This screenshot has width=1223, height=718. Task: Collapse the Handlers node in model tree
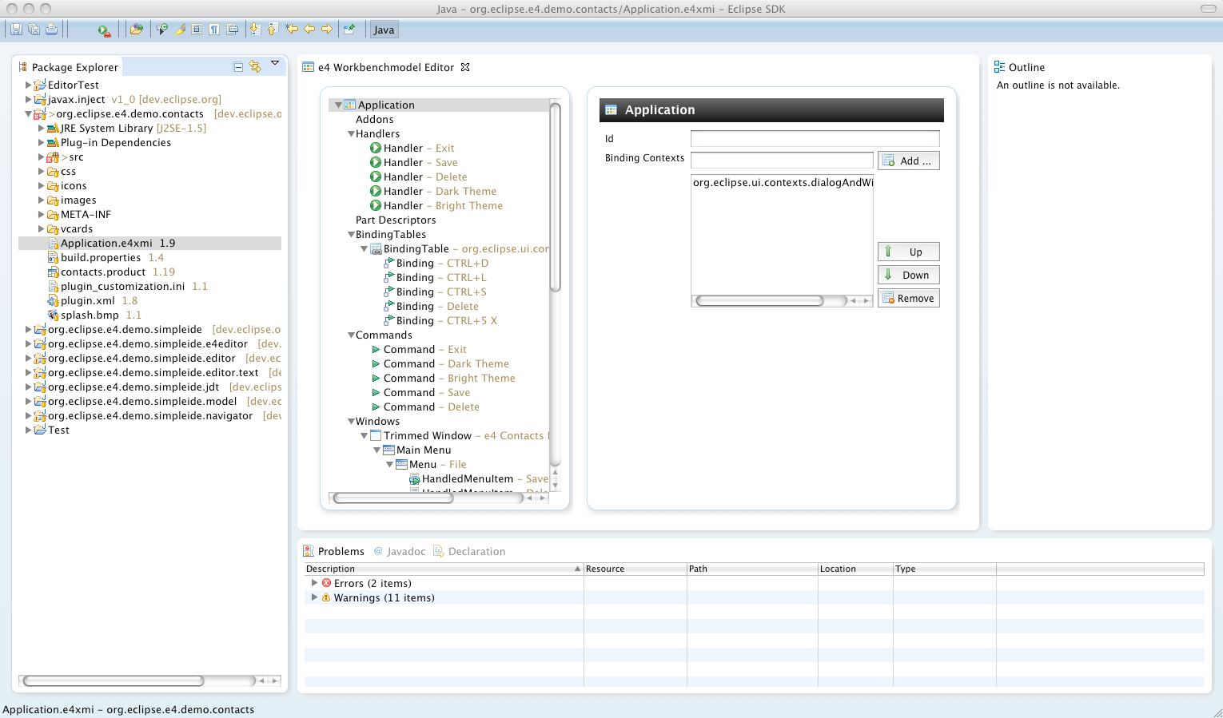[x=351, y=133]
